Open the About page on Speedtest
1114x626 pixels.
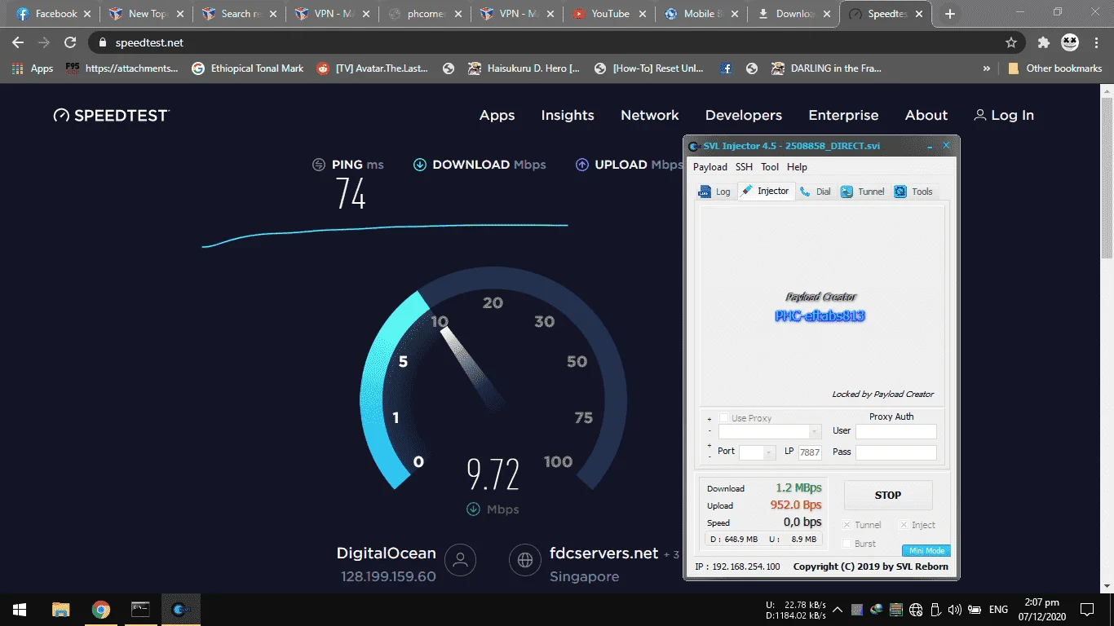point(926,115)
